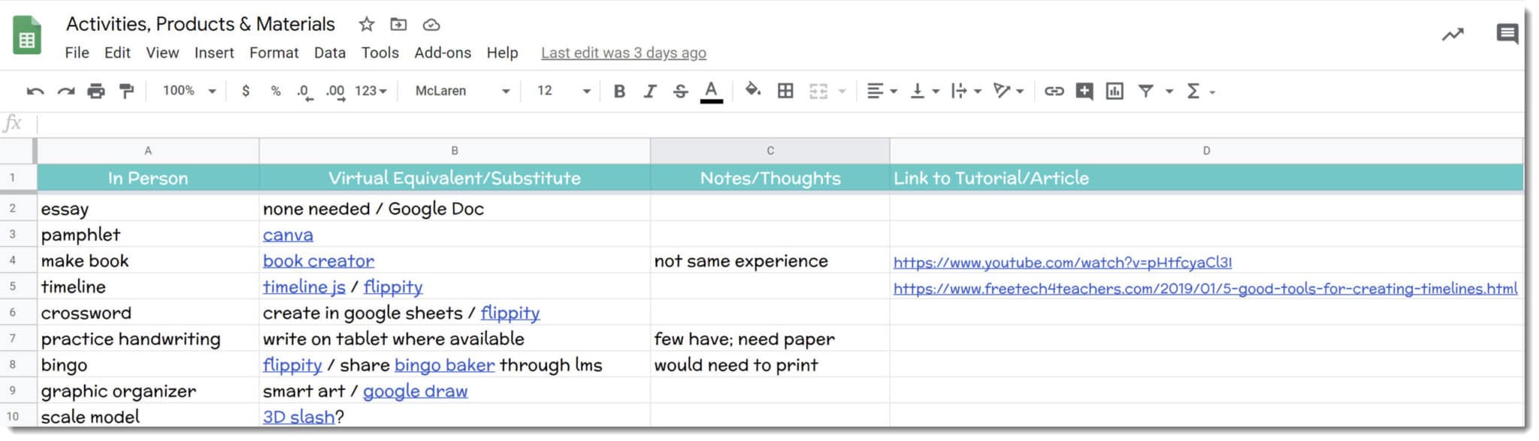This screenshot has width=1539, height=441.
Task: Open the fill color picker
Action: coord(752,90)
